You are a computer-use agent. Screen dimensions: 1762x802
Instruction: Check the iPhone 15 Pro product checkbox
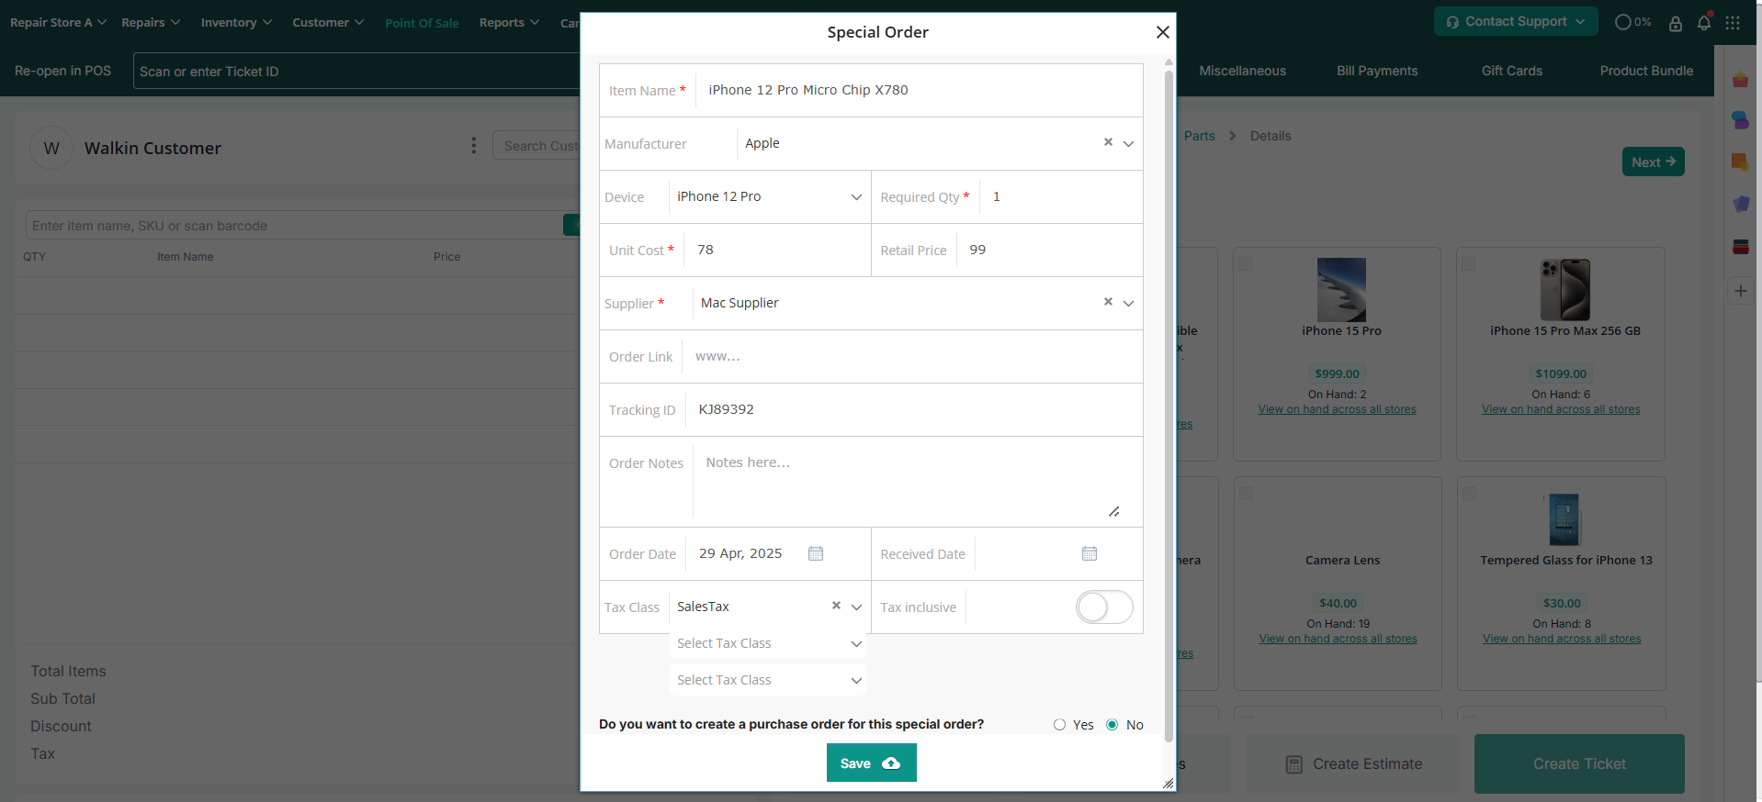tap(1246, 263)
